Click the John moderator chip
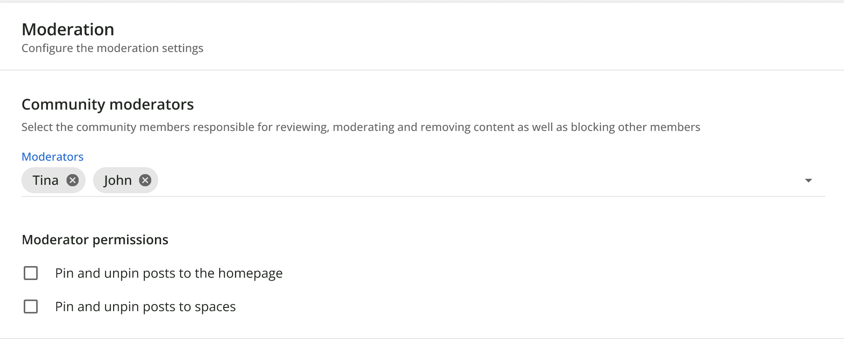 [x=118, y=180]
